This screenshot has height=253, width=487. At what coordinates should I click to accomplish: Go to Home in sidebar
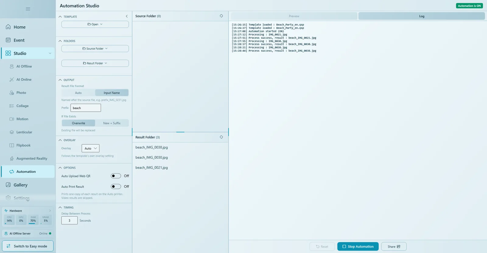coord(28,27)
